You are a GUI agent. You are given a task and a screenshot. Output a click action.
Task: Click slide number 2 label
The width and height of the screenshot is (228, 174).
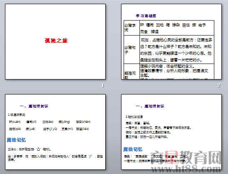[x=219, y=85]
